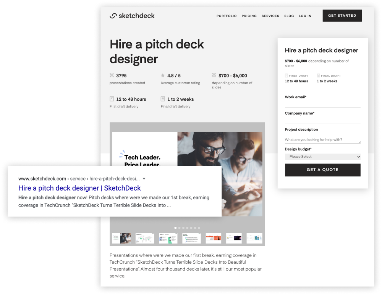Click the Final Draft icon in quote form
382x295 pixels.
[318, 75]
